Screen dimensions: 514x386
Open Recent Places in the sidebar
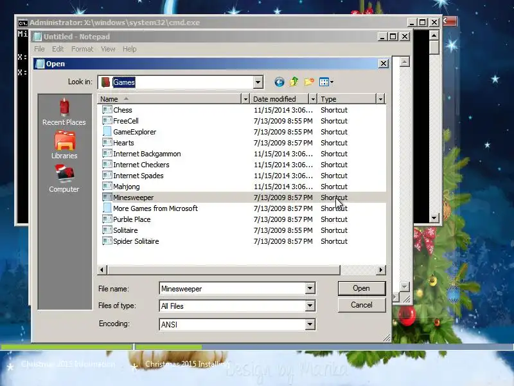point(64,111)
